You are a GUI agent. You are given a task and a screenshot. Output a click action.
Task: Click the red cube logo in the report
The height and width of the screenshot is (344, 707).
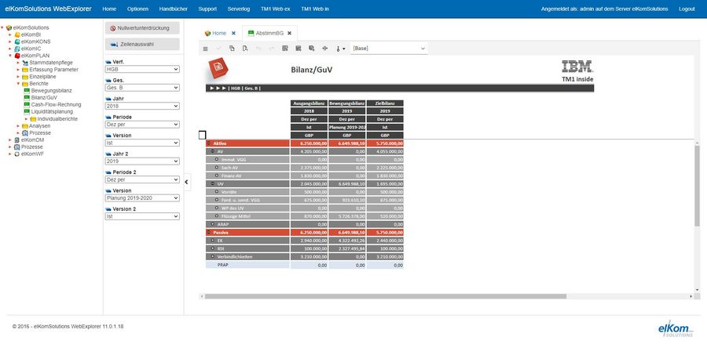218,69
